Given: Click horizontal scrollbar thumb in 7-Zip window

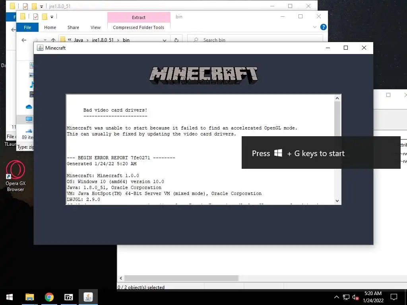Looking at the screenshot, I should pos(181,278).
